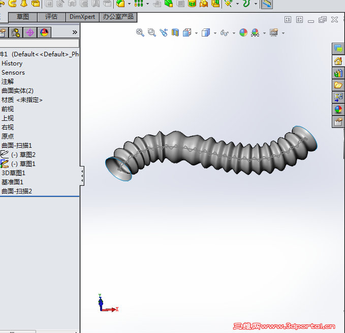The image size is (345, 333).
Task: Open the Reference Geometry dropdown arrow
Action: 237,4
